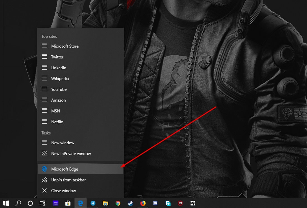307x208 pixels.
Task: Open File Explorer from taskbar
Action: point(105,203)
